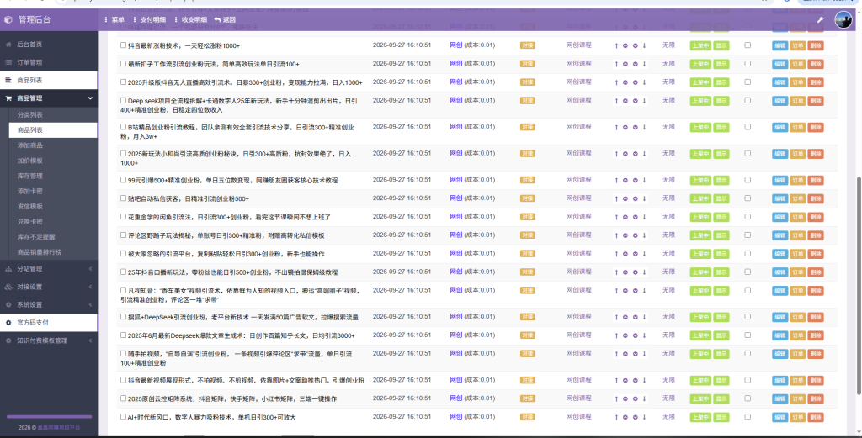Click the circle move-down icon in the 2025升级版抖音无人直播 row

click(x=635, y=82)
